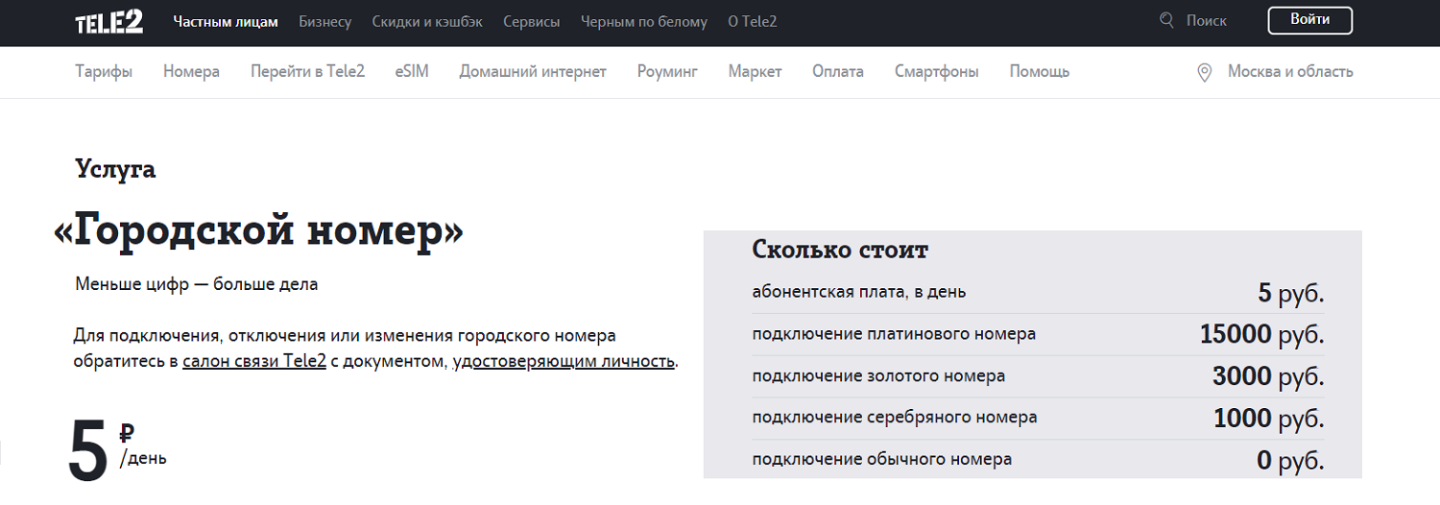Click the Сколько стоит heading
This screenshot has height=505, width=1440.
[x=840, y=251]
